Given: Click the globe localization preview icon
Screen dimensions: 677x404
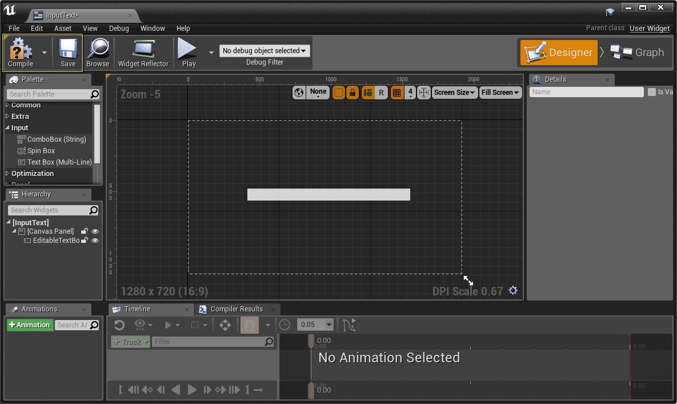Looking at the screenshot, I should 299,93.
